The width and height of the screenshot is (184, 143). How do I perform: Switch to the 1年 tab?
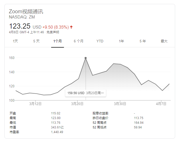tap(121, 41)
